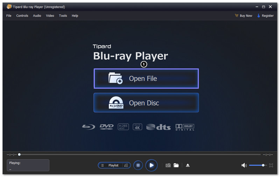Eject the disc with the eject icon

[188, 165]
